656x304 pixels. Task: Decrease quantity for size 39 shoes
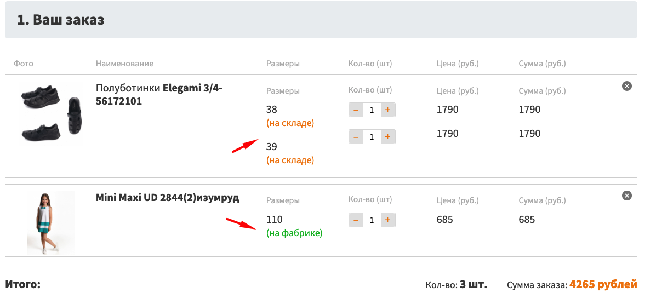tap(356, 136)
